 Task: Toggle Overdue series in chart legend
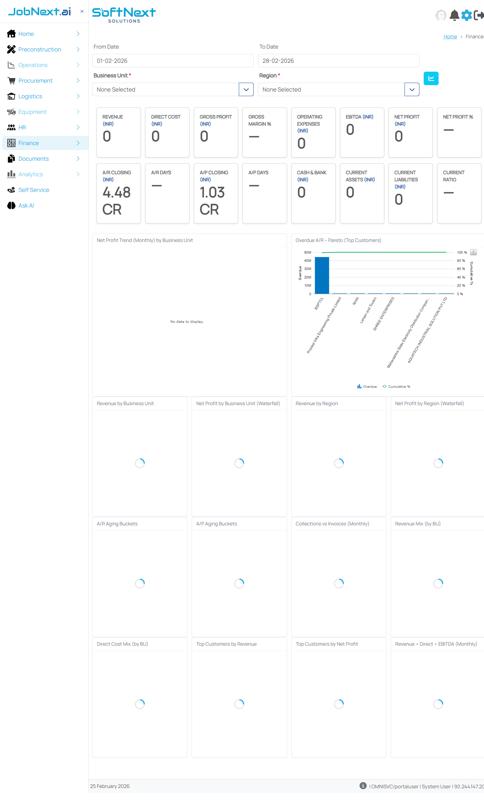tap(367, 386)
